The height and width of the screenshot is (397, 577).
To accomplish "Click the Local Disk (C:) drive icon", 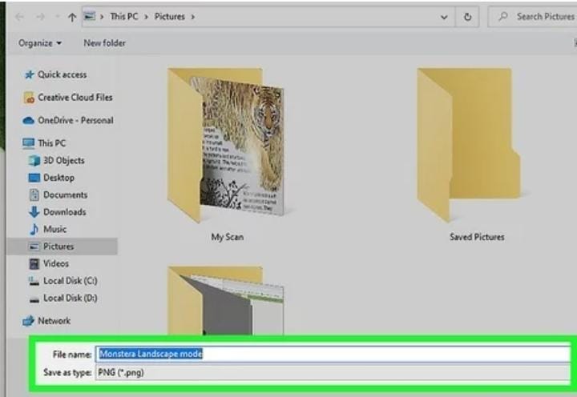I will pyautogui.click(x=34, y=282).
